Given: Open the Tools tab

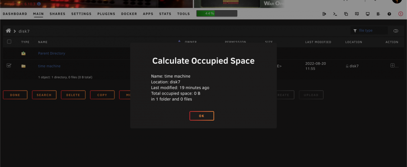Looking at the screenshot, I should (x=184, y=14).
